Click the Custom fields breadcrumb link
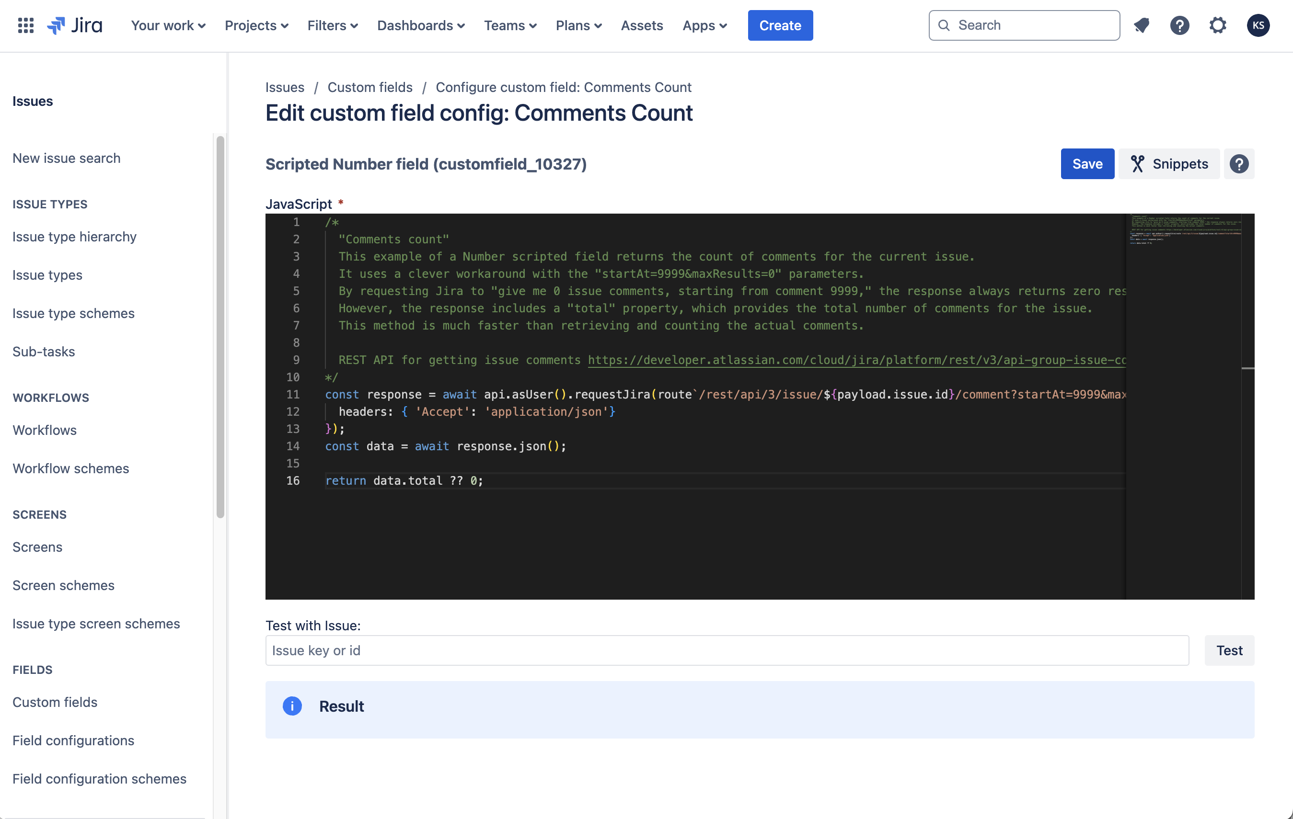 click(370, 87)
